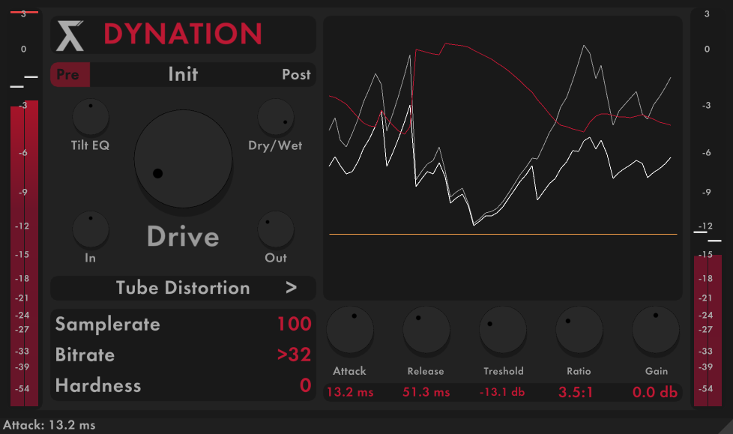This screenshot has width=733, height=434.
Task: Select the Bitrate value >32
Action: (294, 355)
